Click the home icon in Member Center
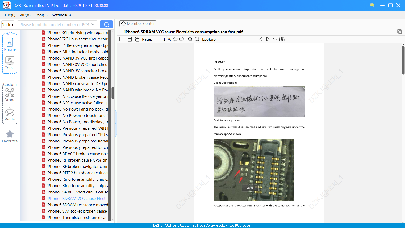The width and height of the screenshot is (405, 228). [x=123, y=24]
